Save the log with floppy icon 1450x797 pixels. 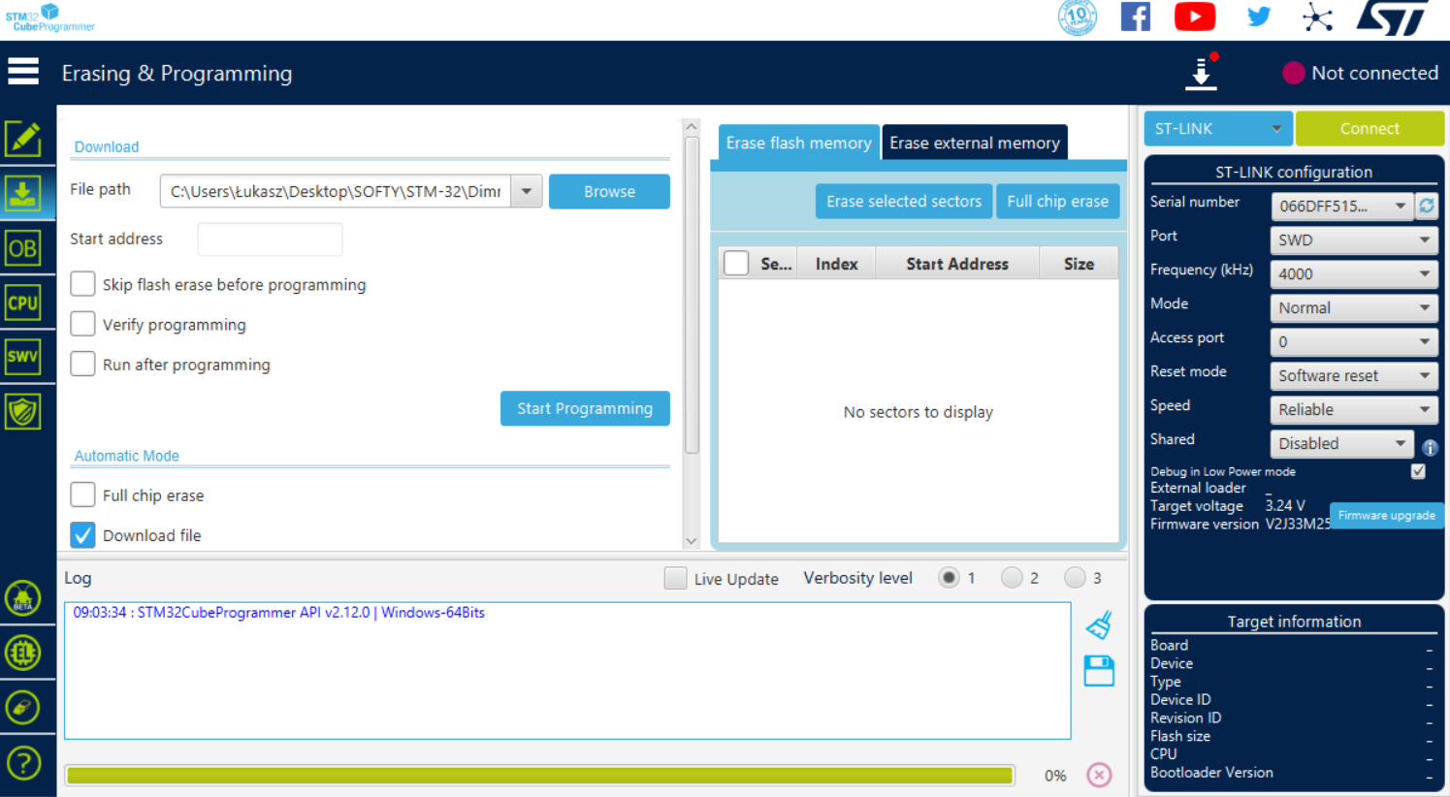[x=1099, y=671]
